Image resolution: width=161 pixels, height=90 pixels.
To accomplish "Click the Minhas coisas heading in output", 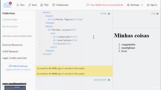I will (x=132, y=35).
